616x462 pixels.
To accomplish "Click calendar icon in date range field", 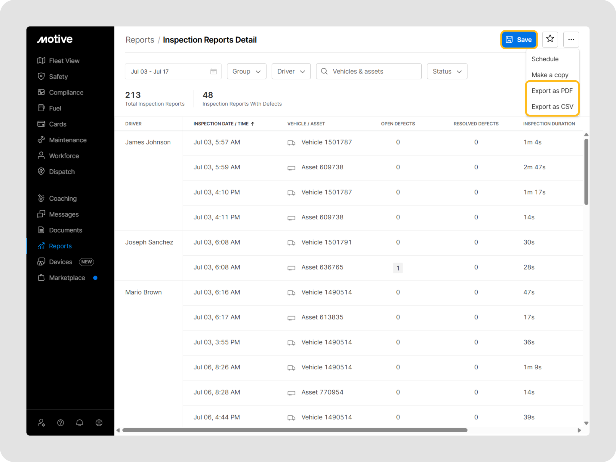I will (x=213, y=71).
